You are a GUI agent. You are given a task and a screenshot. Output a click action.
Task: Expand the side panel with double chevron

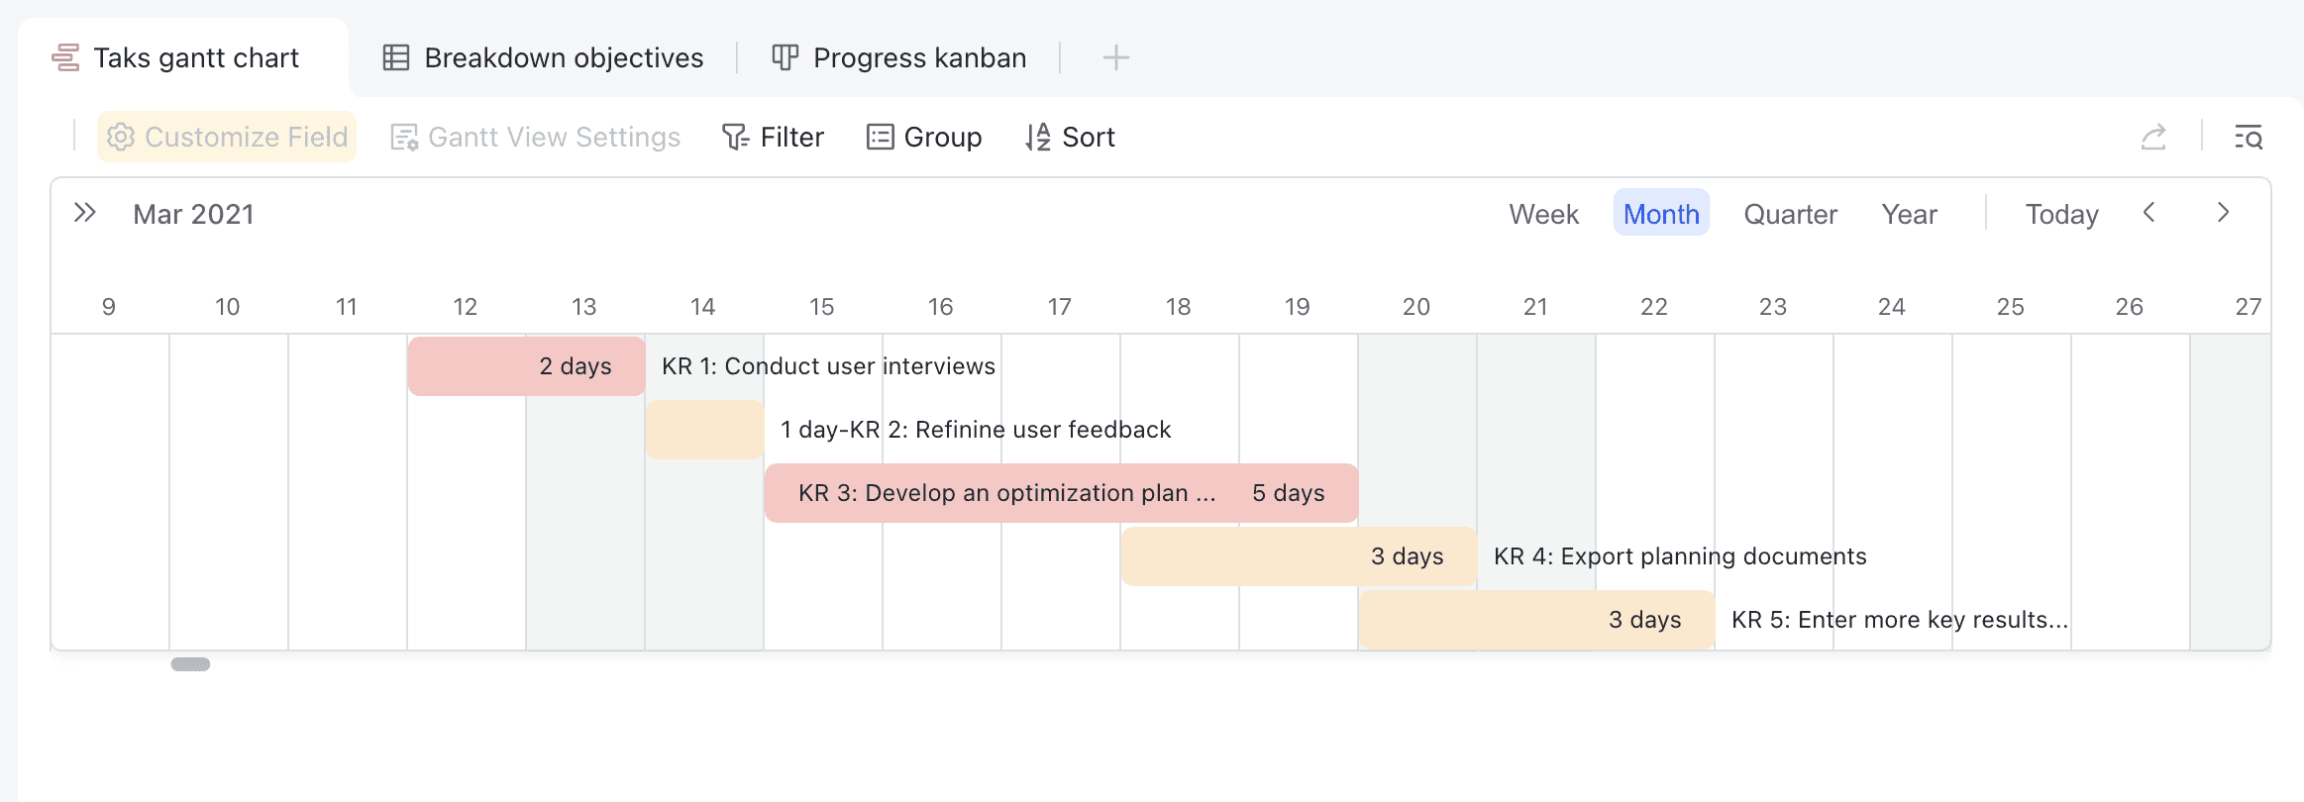coord(85,213)
